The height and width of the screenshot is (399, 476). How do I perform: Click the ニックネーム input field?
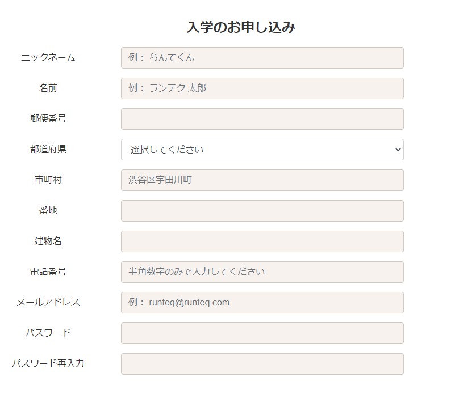click(x=262, y=58)
